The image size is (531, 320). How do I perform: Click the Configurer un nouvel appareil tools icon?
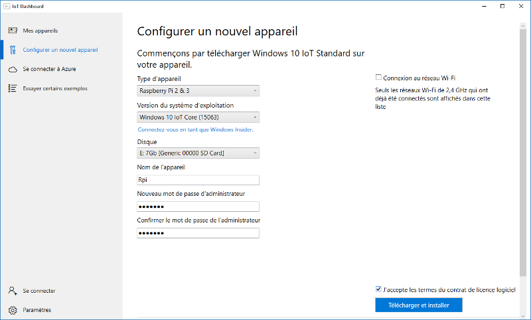[x=13, y=50]
